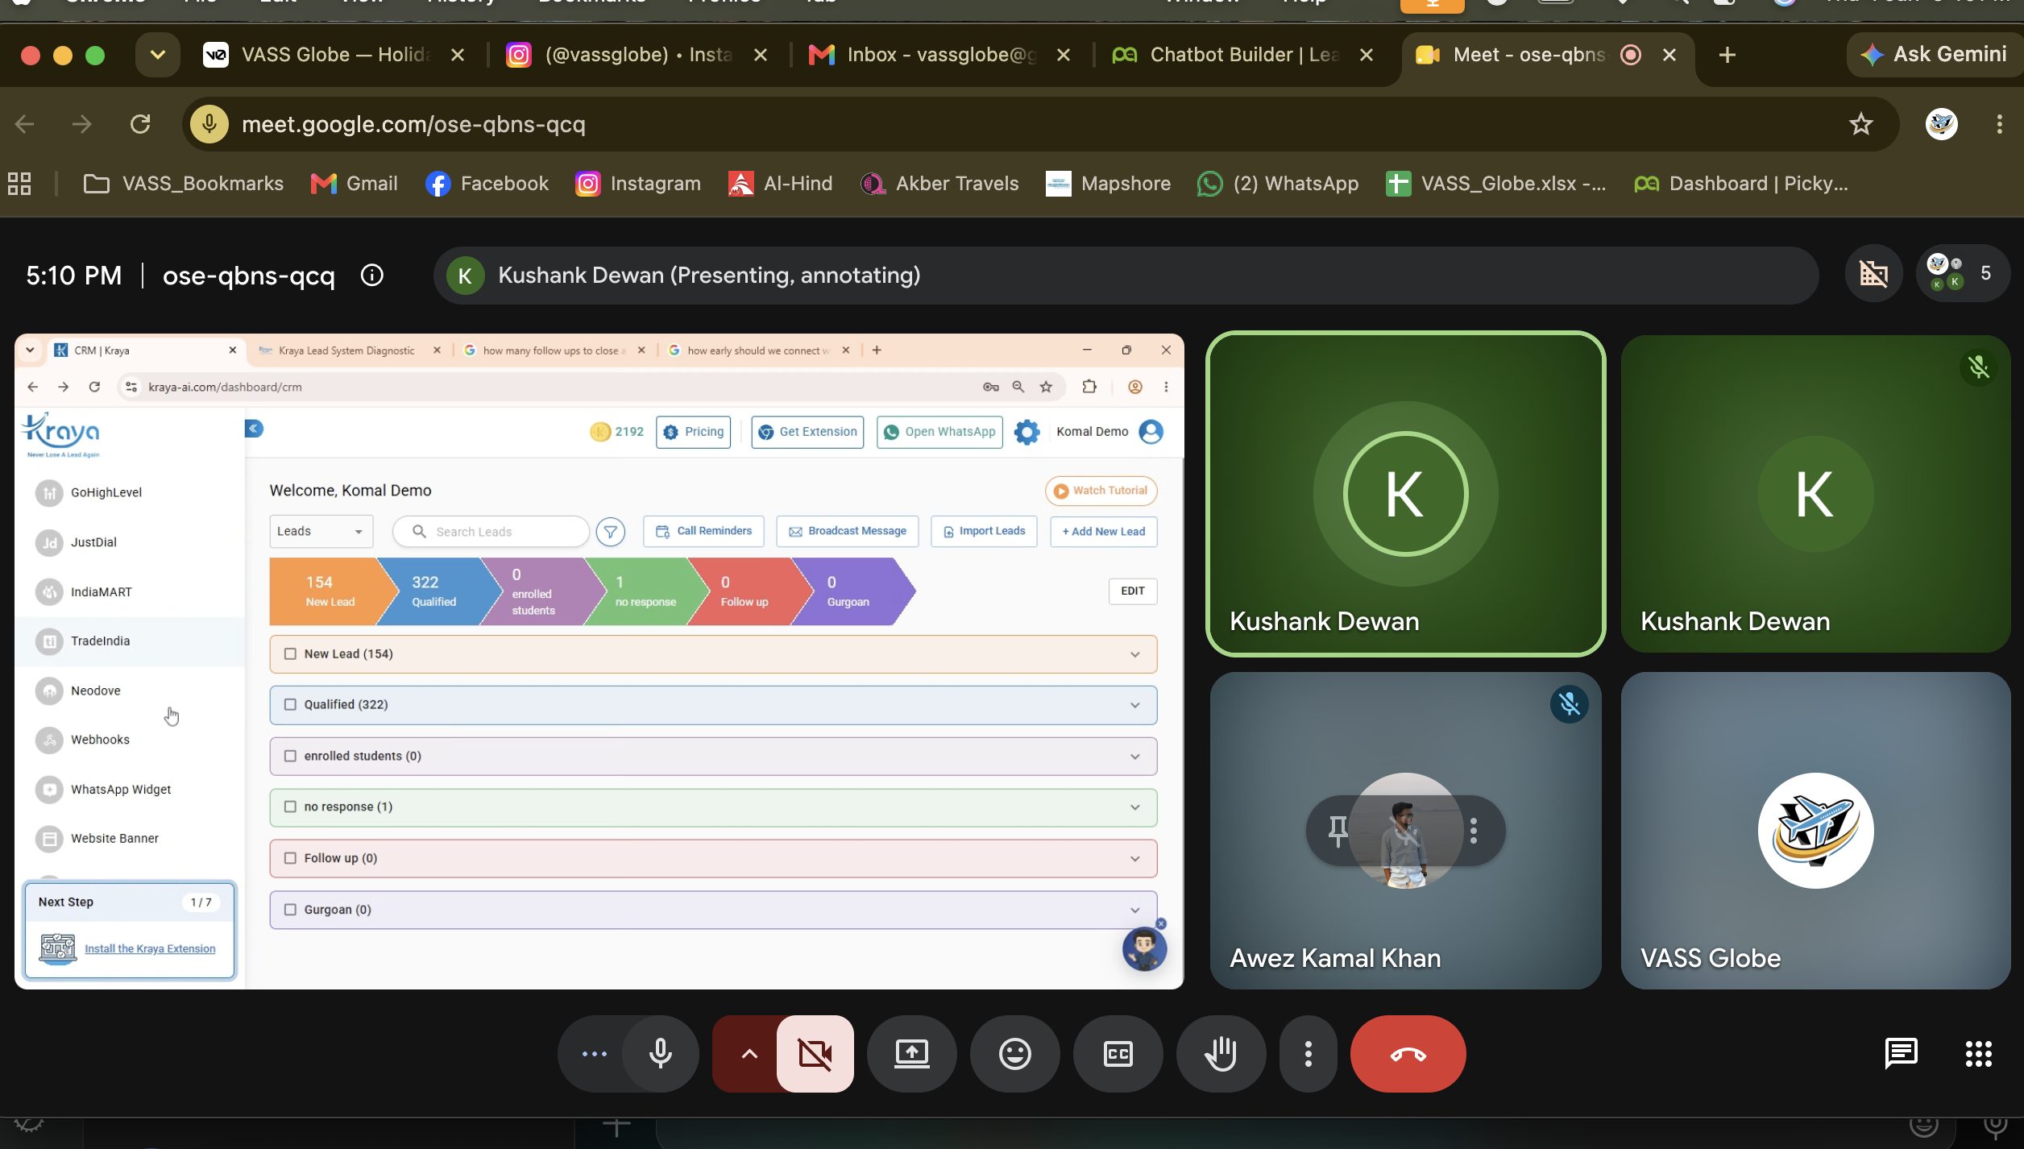Click the Ask Gemini button

tap(1933, 55)
